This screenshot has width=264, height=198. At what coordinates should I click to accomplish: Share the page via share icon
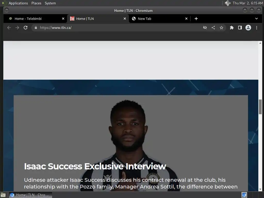pos(213,28)
